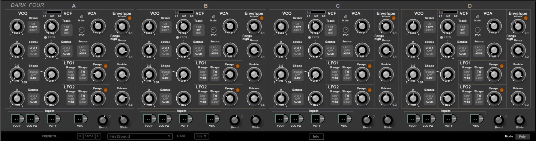Click the LFO1 orange LED in section B
Screen dimensions: 536x141
pos(237,66)
